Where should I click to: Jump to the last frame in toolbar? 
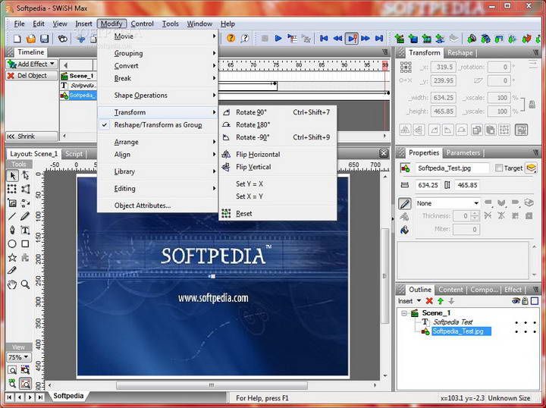click(x=379, y=38)
